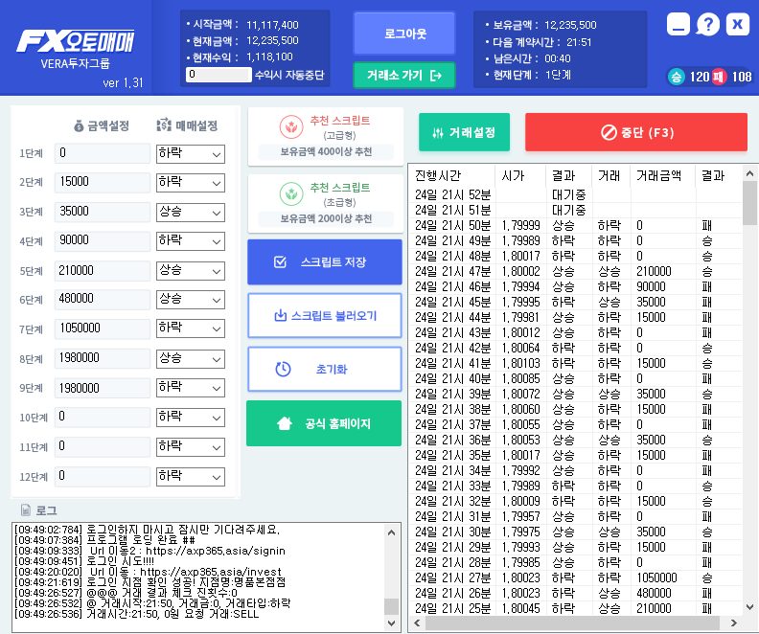Click the 1단계 amount input field
Screen dimensions: 759x634
click(103, 153)
